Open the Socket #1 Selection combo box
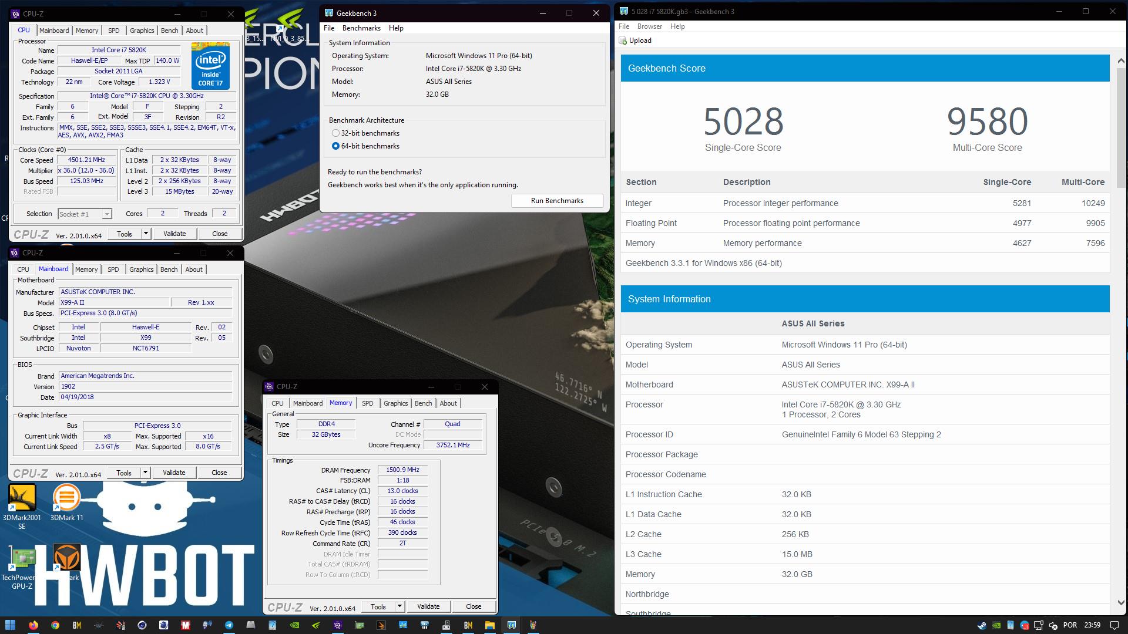The image size is (1128, 634). coord(85,214)
